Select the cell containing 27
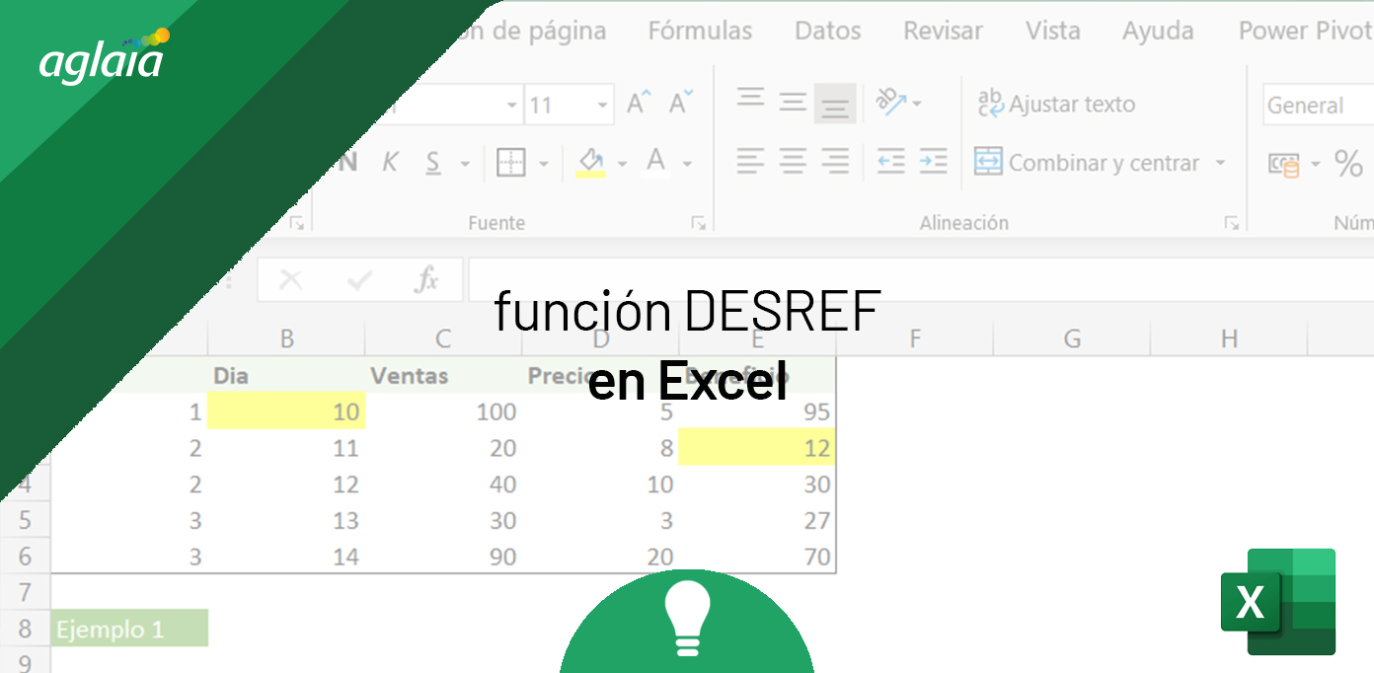The image size is (1374, 673). 757,520
